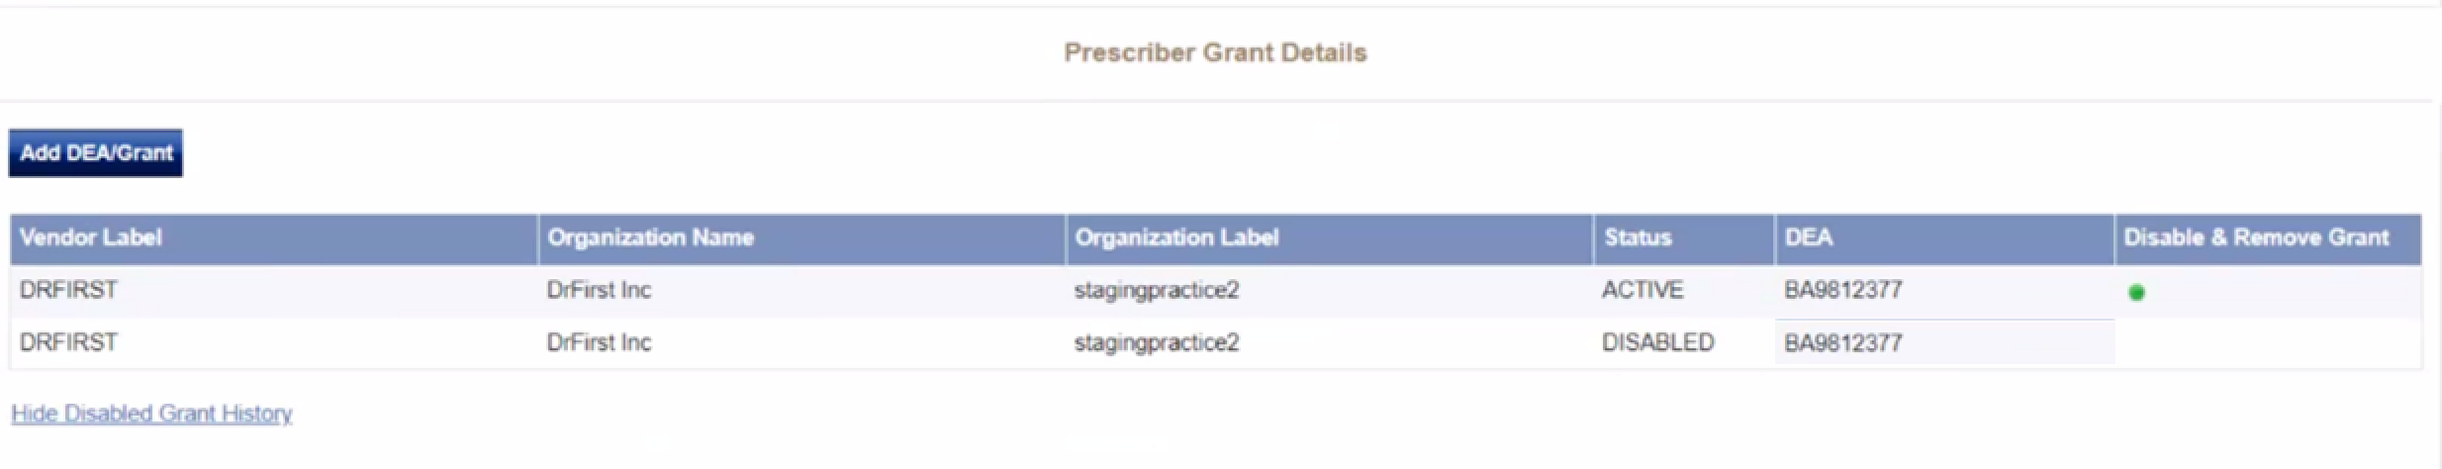The width and height of the screenshot is (2442, 469).
Task: Click DRFIRST in the active grant row
Action: (x=68, y=290)
